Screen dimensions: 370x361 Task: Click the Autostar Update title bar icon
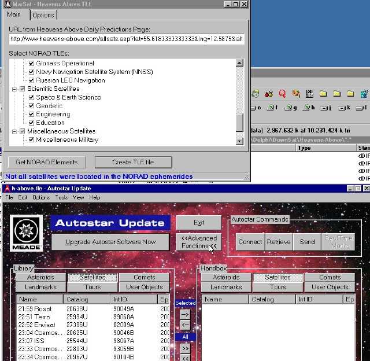coord(8,189)
